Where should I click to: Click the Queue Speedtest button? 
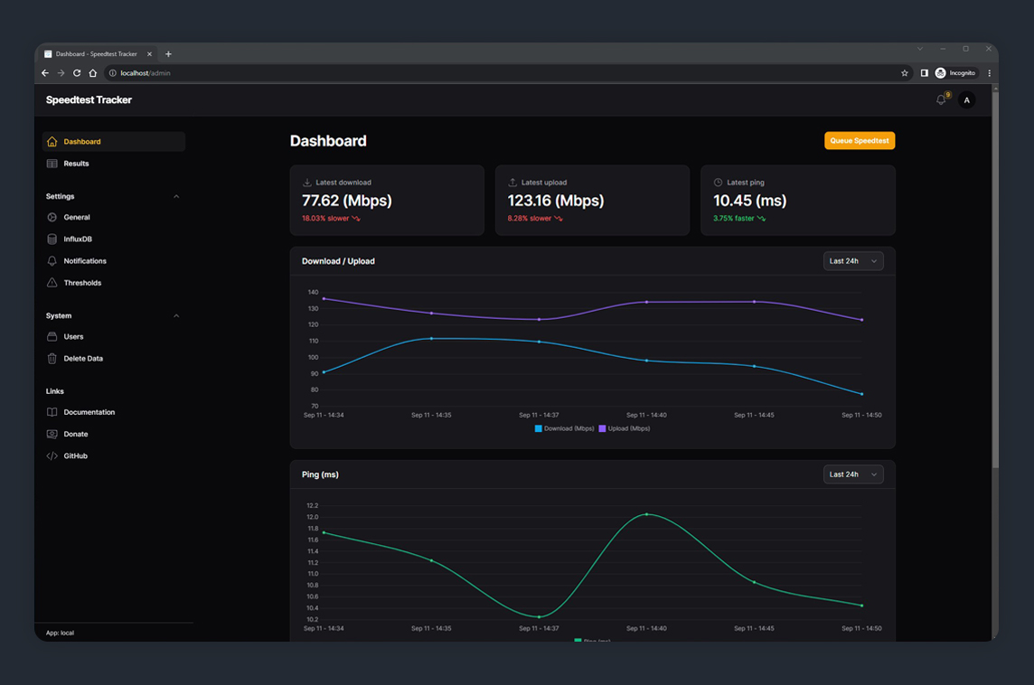pos(860,140)
